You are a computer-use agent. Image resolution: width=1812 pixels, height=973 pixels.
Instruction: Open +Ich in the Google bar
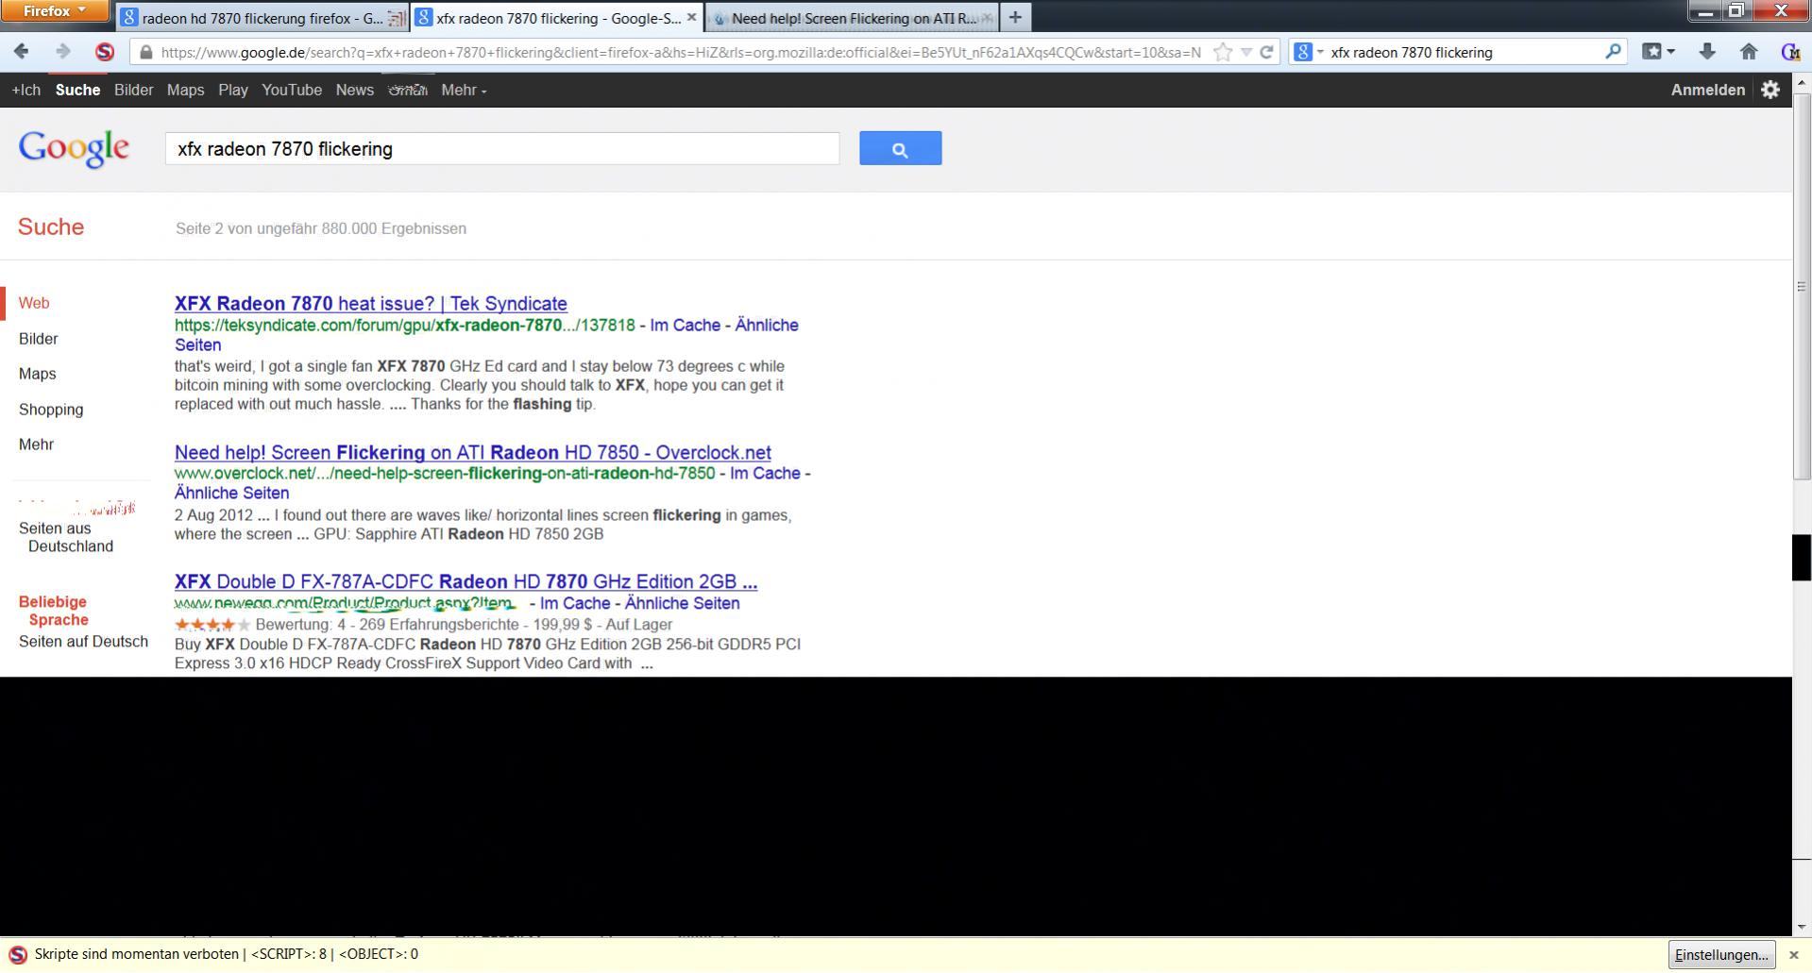click(x=26, y=91)
